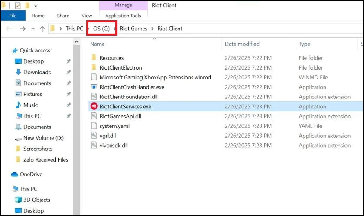Open the Customize Quick Access Toolbar dropdown
364x216 pixels.
[x=36, y=6]
